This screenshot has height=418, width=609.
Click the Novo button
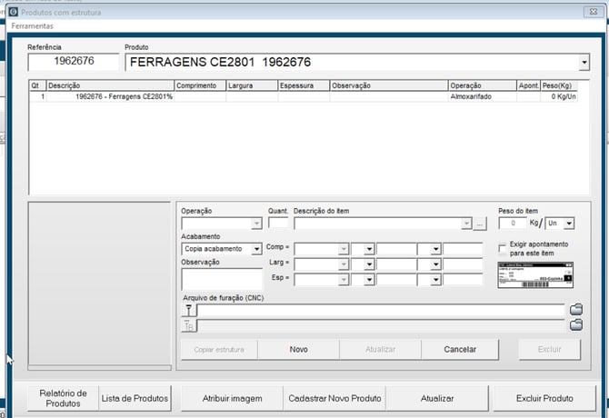[299, 349]
